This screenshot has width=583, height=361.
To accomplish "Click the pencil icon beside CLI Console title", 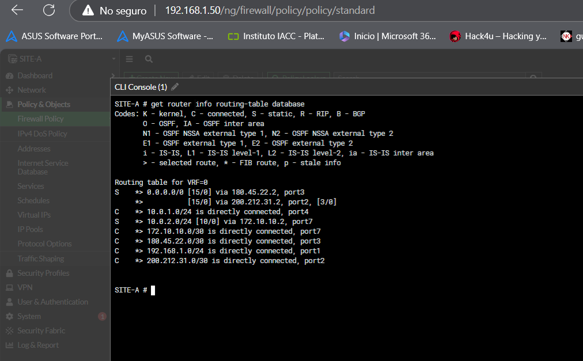I will click(x=175, y=87).
